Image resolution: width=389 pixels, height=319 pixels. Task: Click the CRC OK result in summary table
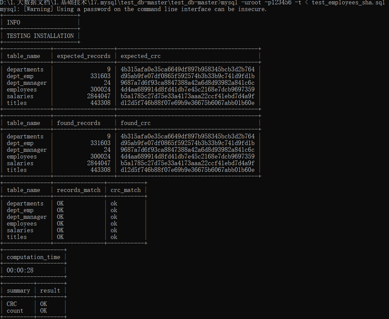tap(43, 304)
